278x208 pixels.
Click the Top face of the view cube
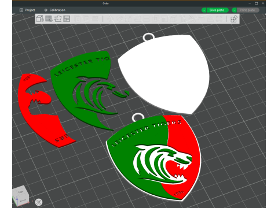20,192
